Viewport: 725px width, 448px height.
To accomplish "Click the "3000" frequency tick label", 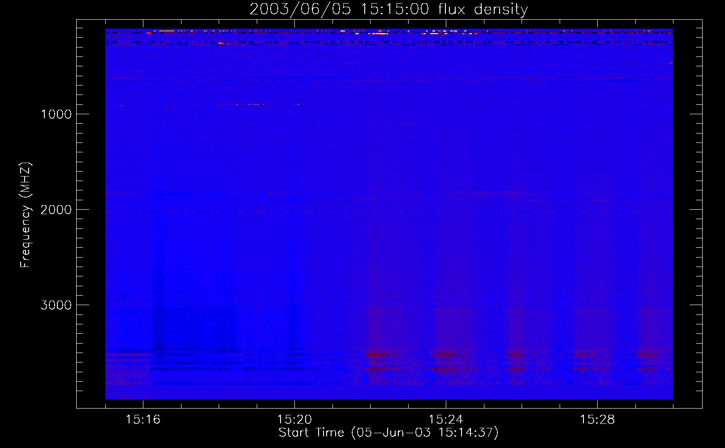I will click(x=56, y=305).
